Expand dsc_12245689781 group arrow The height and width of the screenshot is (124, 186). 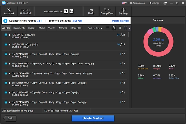click(x=10, y=54)
